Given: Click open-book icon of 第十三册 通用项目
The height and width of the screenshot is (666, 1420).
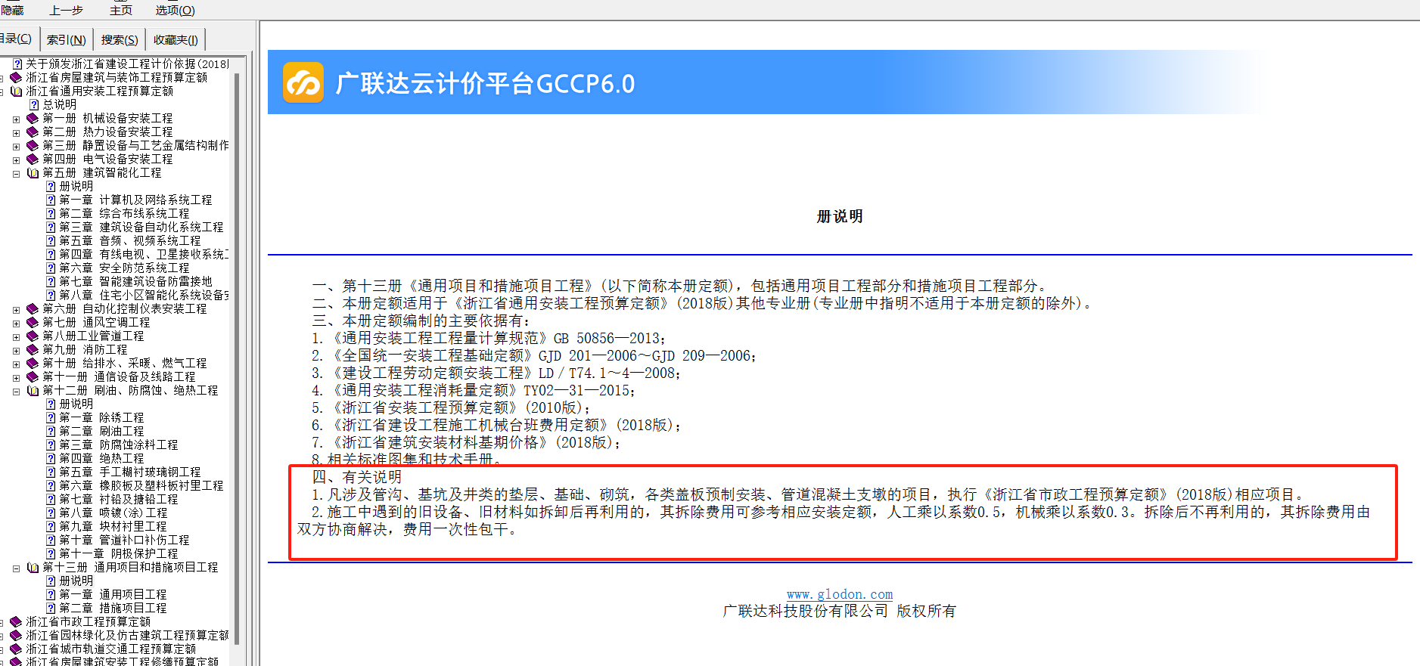Looking at the screenshot, I should (33, 567).
